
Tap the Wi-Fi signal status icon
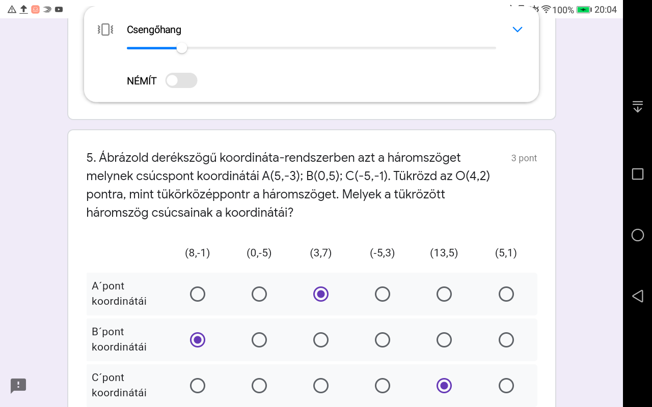pyautogui.click(x=546, y=10)
